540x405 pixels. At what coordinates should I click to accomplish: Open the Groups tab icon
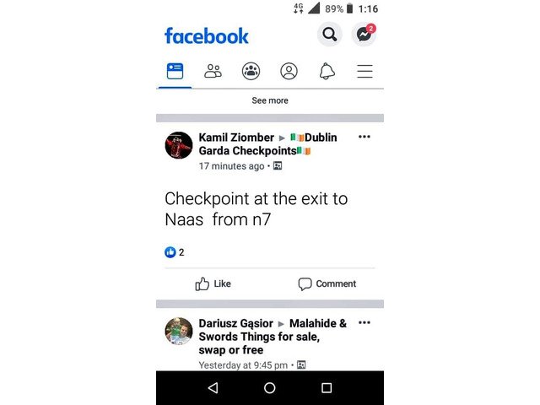pyautogui.click(x=251, y=71)
